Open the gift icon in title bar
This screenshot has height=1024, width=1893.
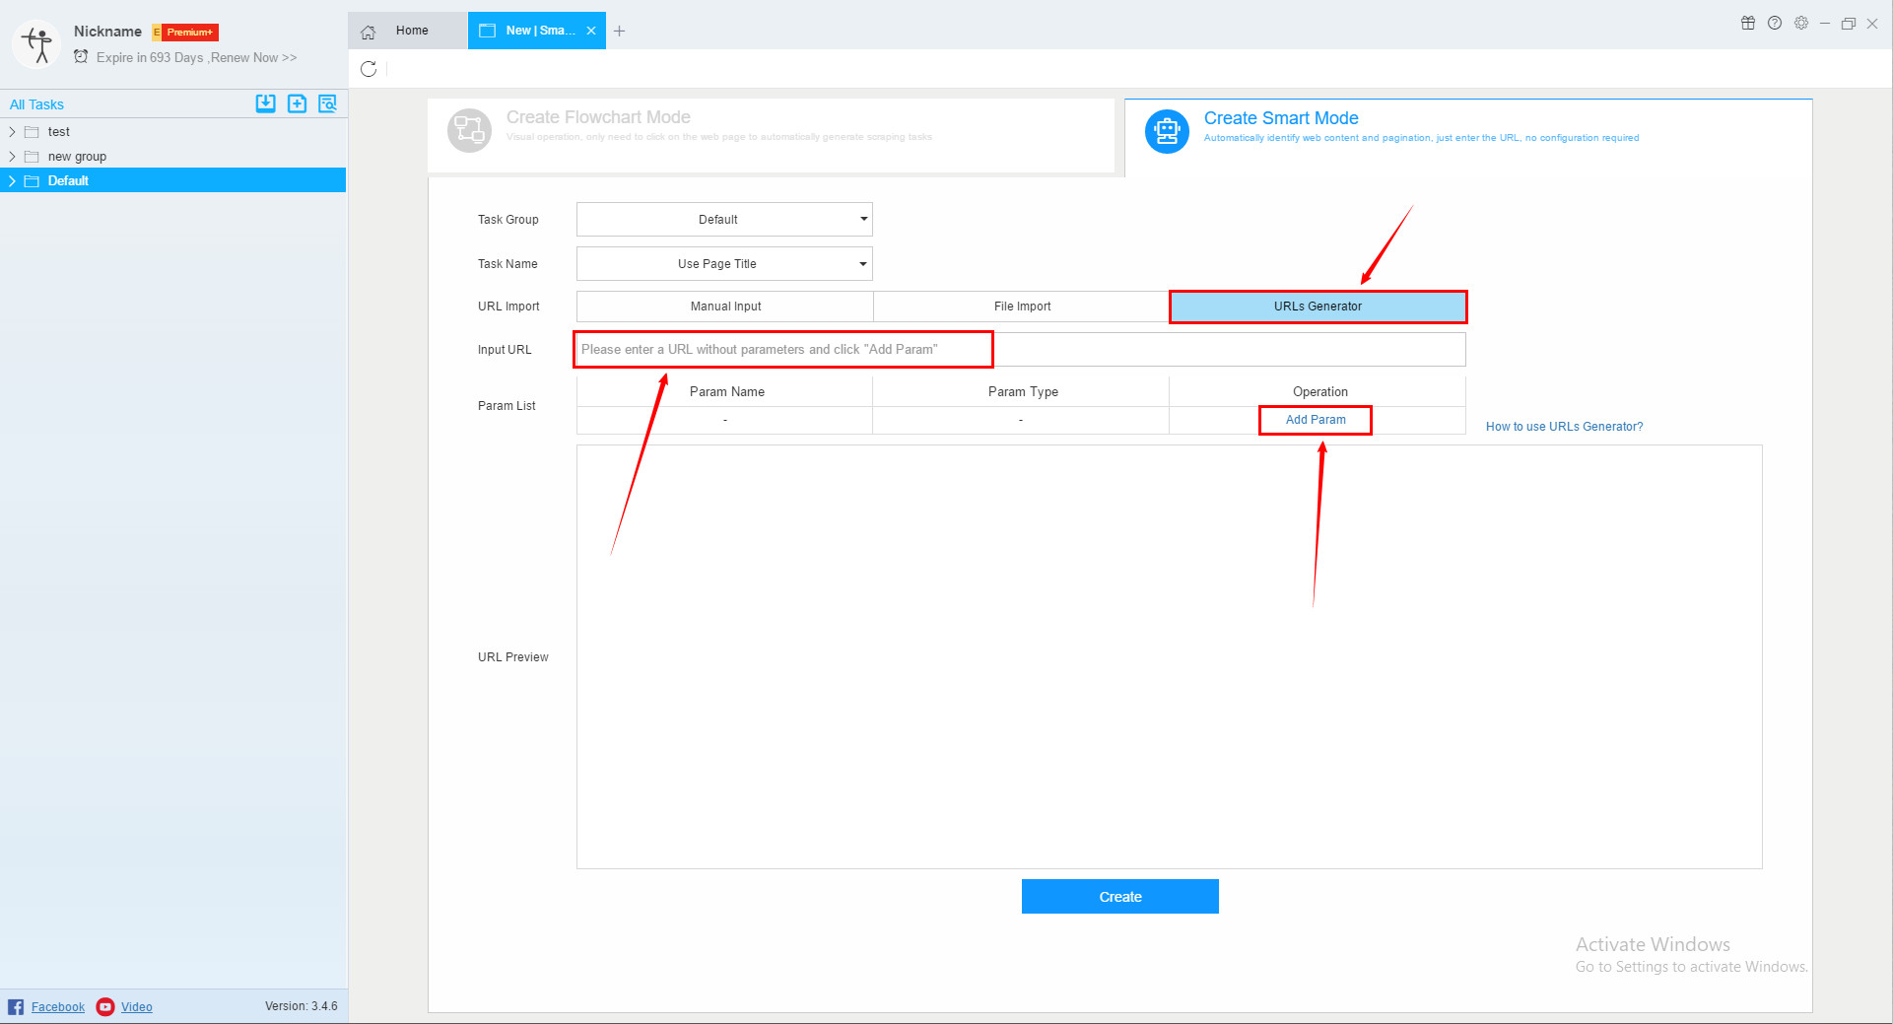(x=1748, y=23)
